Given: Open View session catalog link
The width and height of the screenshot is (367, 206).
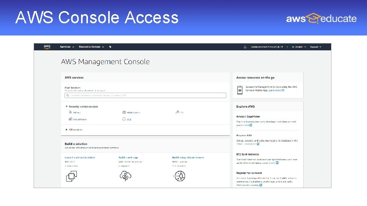Looking at the screenshot, I should [x=247, y=185].
